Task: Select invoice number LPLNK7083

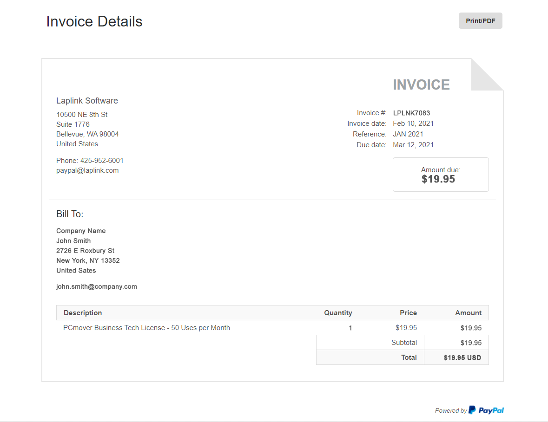Action: pyautogui.click(x=411, y=113)
